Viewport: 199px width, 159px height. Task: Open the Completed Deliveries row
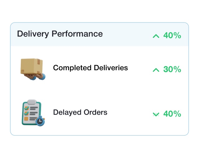(x=99, y=69)
